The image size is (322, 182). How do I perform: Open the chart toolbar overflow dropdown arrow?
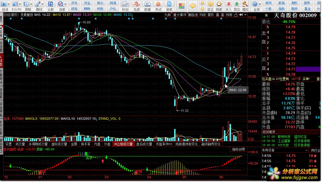(x=245, y=15)
